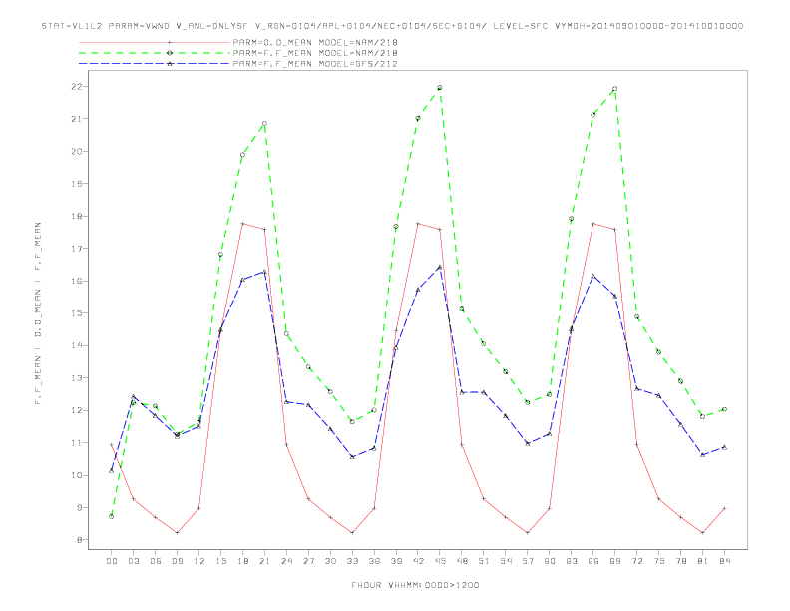Image resolution: width=790 pixels, height=611 pixels.
Task: Click y-axis tick label 14
Action: (x=76, y=345)
